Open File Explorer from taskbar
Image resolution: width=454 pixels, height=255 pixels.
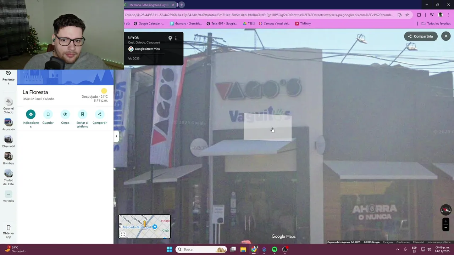[243, 249]
